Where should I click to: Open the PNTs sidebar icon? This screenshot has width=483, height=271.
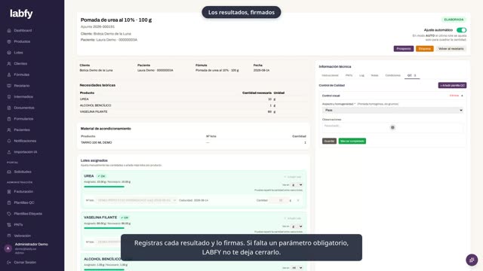point(9,224)
